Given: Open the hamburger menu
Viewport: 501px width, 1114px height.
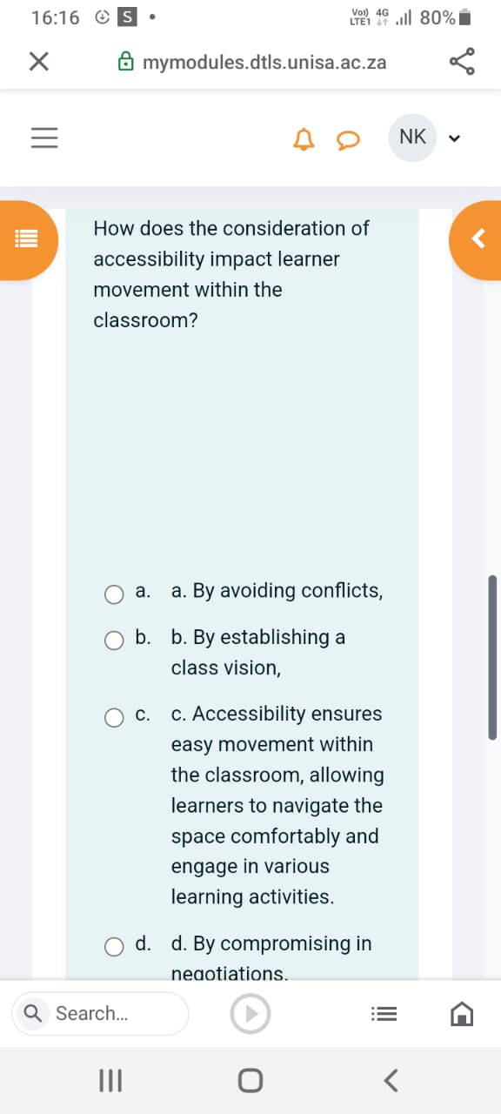Looking at the screenshot, I should pyautogui.click(x=44, y=138).
